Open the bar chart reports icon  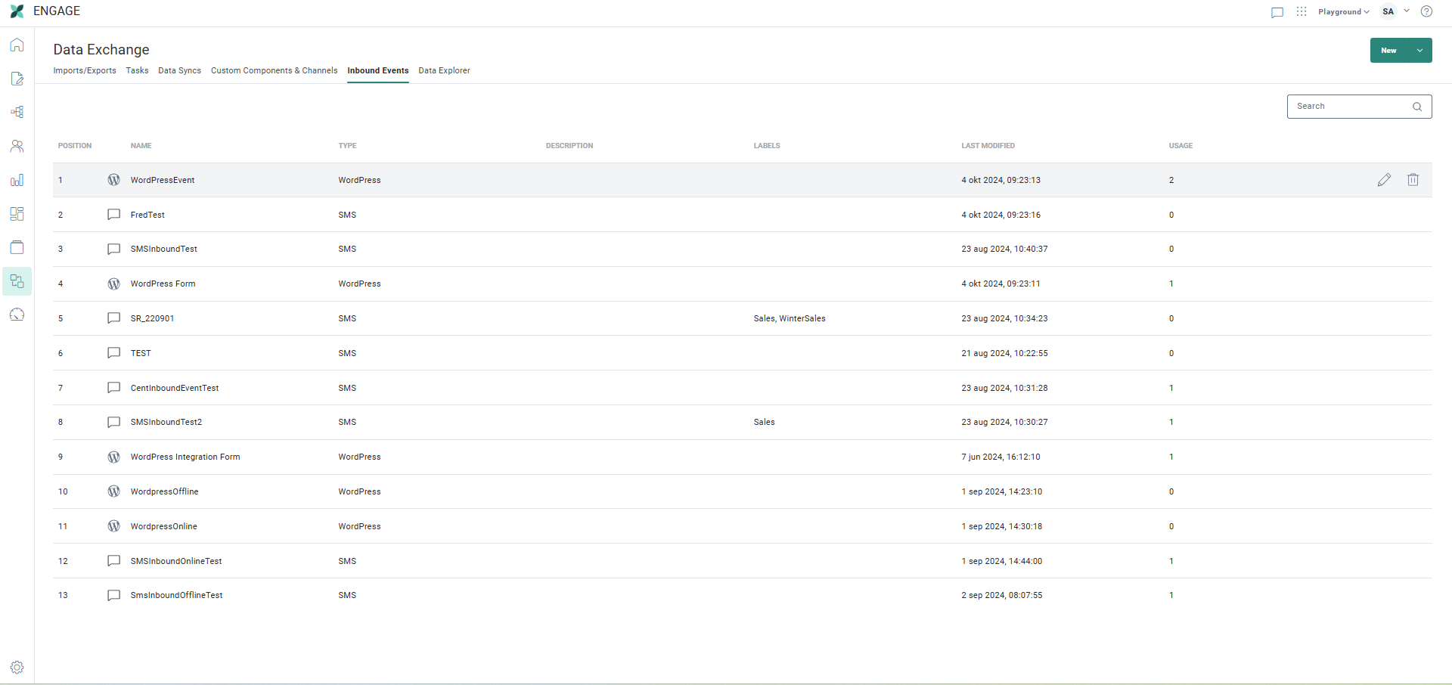point(17,180)
